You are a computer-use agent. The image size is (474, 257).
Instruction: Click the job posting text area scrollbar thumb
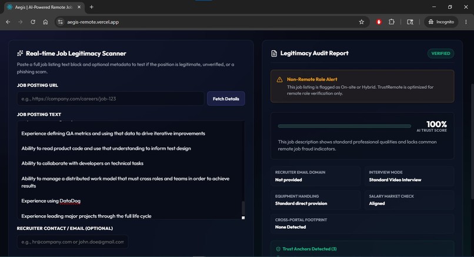click(243, 208)
